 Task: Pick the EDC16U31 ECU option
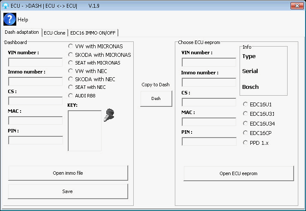pos(246,114)
